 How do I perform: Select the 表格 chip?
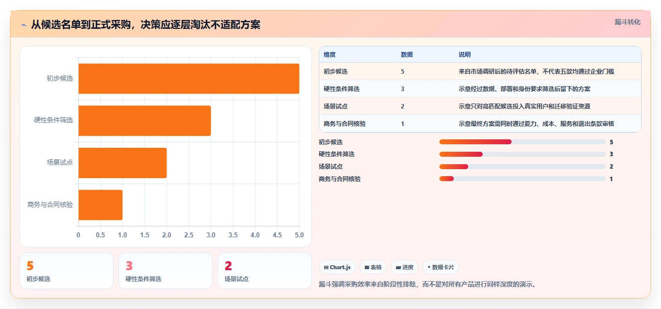(x=373, y=267)
